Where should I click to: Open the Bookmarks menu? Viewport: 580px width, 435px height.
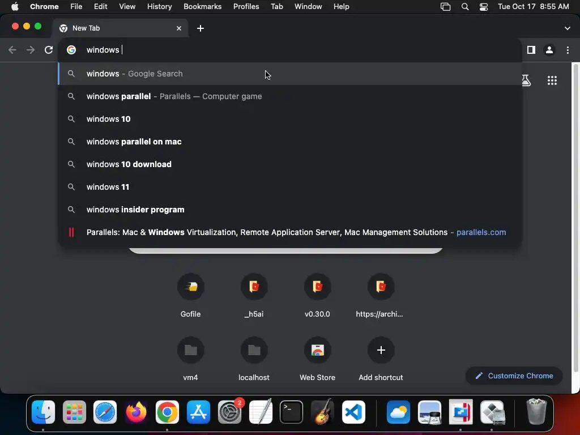click(202, 7)
